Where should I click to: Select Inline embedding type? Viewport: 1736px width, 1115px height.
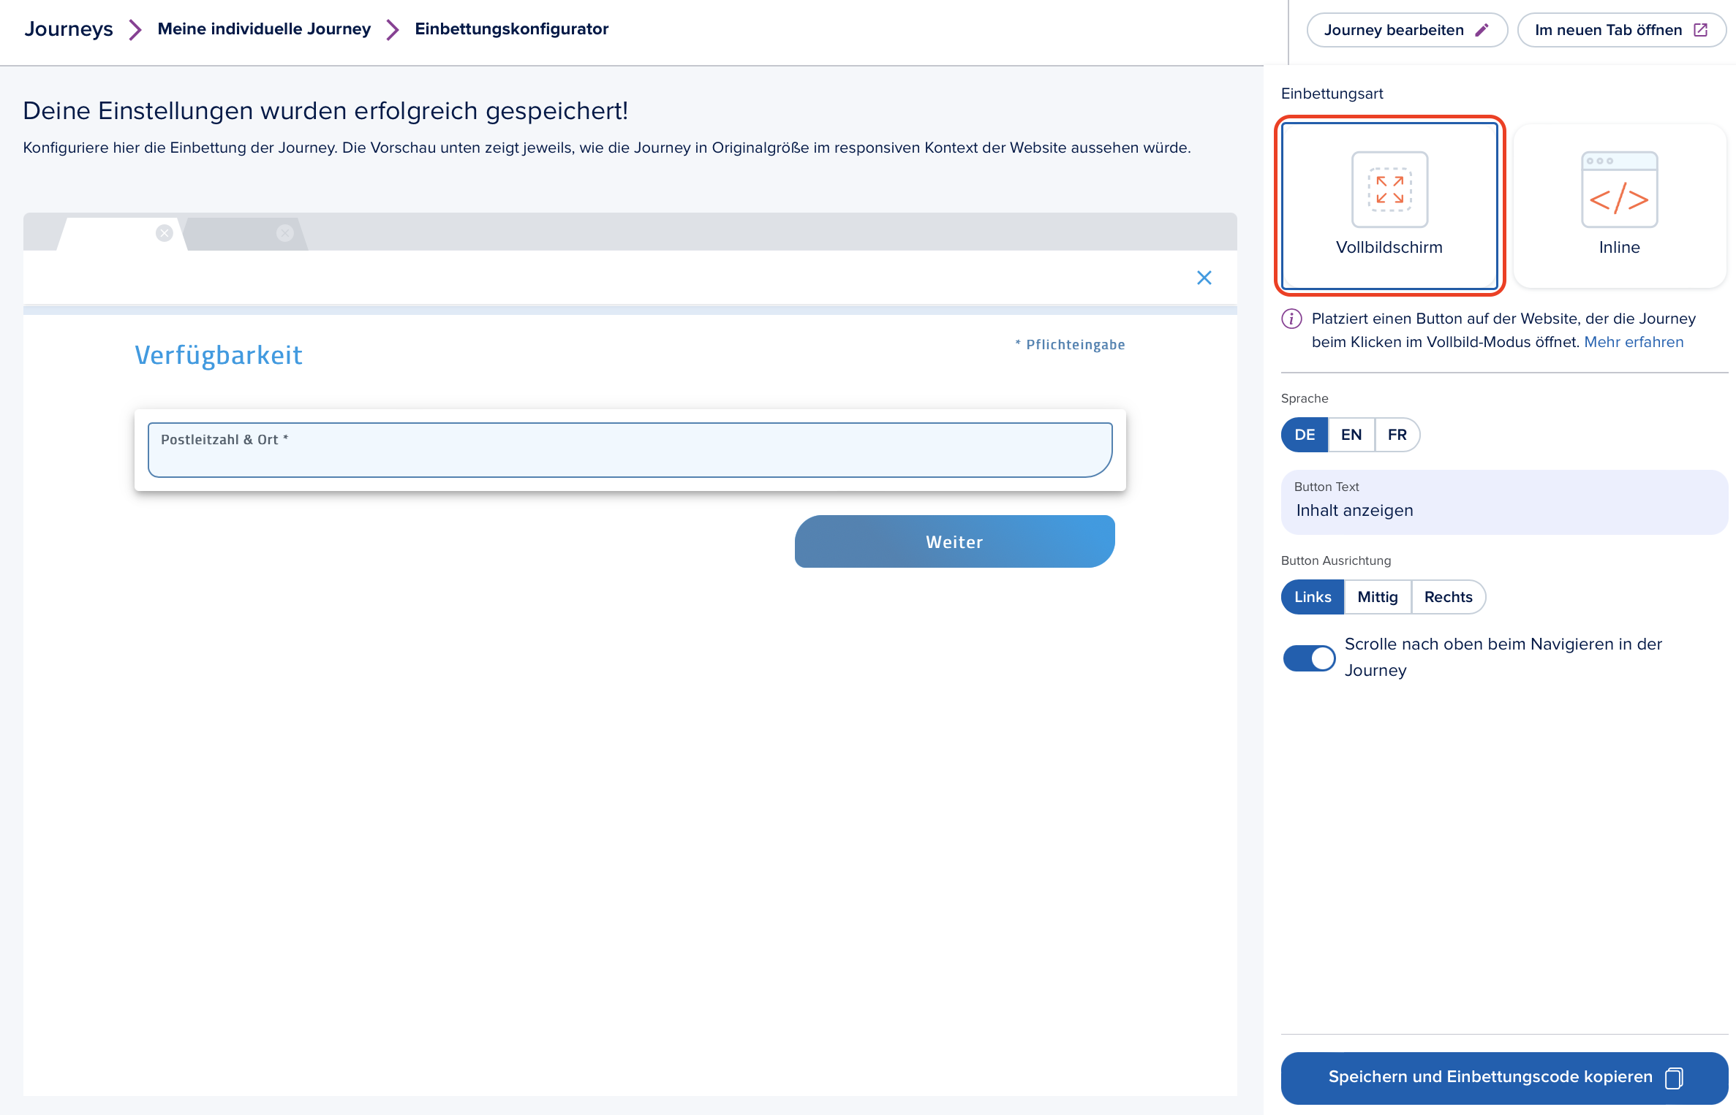[x=1619, y=205]
